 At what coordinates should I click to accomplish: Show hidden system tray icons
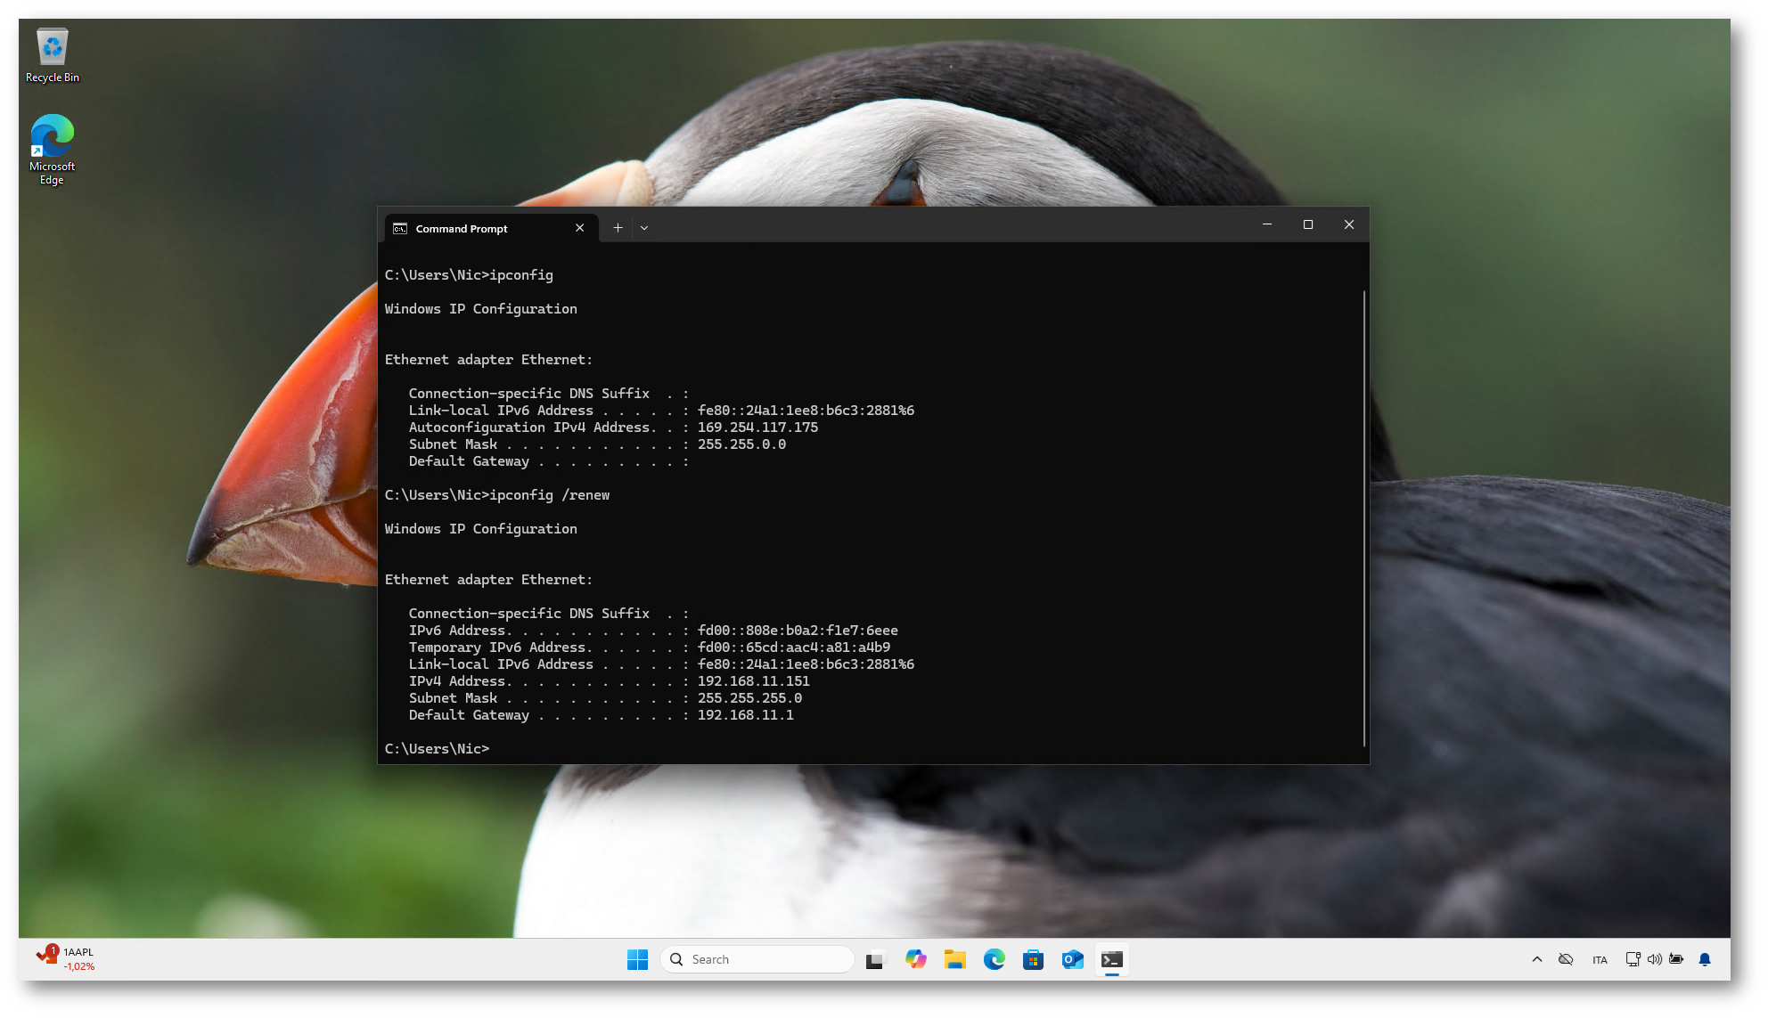(1536, 959)
